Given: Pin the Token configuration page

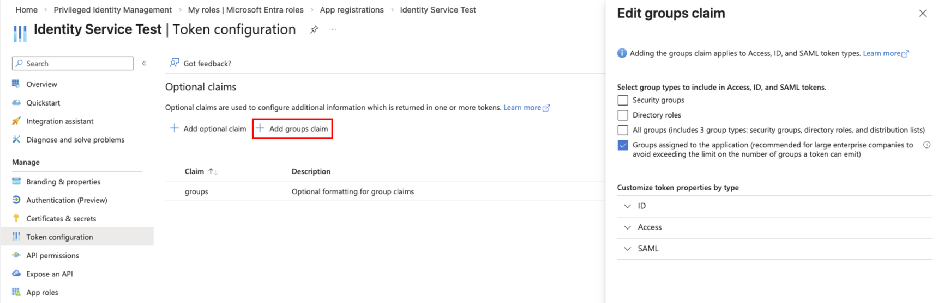Looking at the screenshot, I should tap(314, 30).
